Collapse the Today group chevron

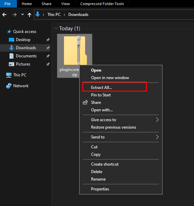coord(56,29)
